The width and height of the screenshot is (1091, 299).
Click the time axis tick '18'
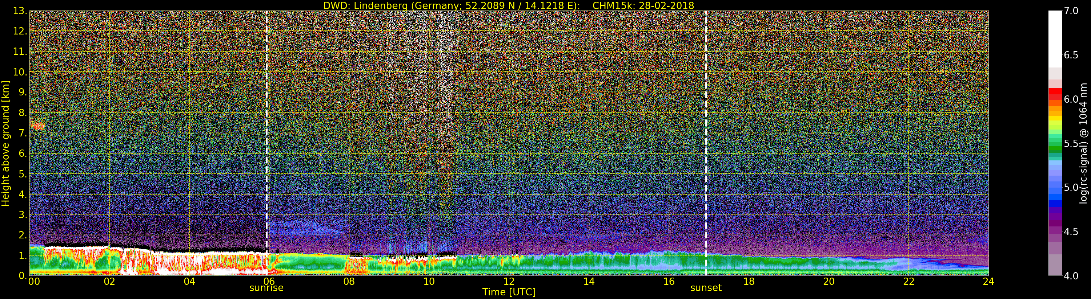(749, 281)
